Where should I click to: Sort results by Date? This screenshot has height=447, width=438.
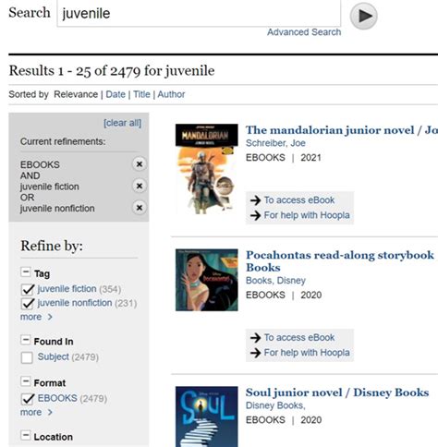[x=116, y=94]
